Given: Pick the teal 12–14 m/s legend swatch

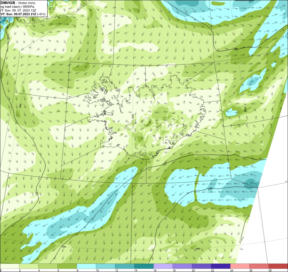Looking at the screenshot, I should (125, 266).
